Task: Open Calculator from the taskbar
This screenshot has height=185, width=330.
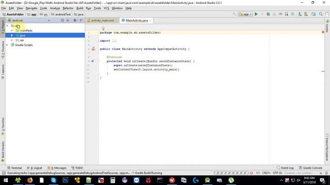Action: tap(112, 180)
